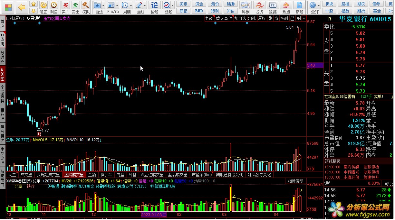The image size is (395, 220).
Task: Click the 财 finance marker below the candlestick
Action: [x=39, y=134]
